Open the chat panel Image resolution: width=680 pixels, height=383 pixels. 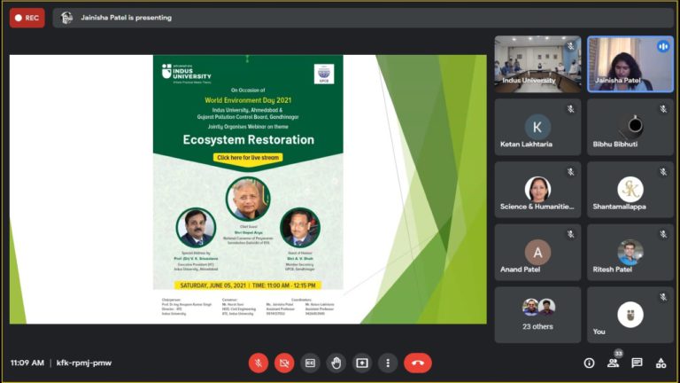click(x=637, y=363)
